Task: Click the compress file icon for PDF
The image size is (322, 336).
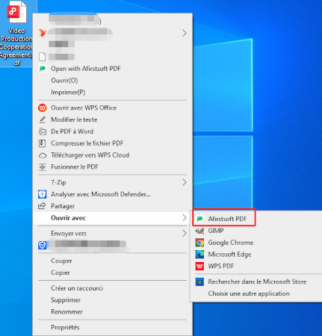Action: [x=43, y=143]
